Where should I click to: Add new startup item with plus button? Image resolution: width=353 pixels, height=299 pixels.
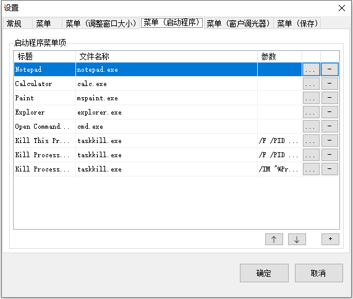tap(330, 239)
